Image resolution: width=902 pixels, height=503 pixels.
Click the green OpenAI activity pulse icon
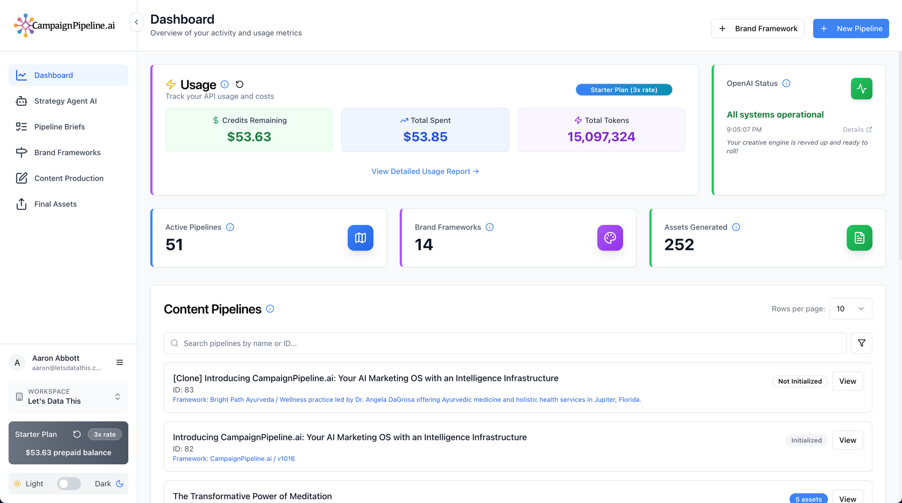click(x=862, y=89)
